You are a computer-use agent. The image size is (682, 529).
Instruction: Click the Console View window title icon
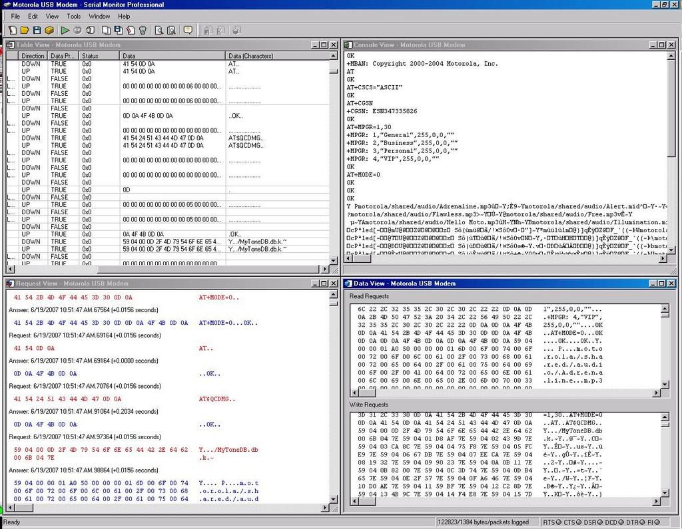tap(348, 45)
